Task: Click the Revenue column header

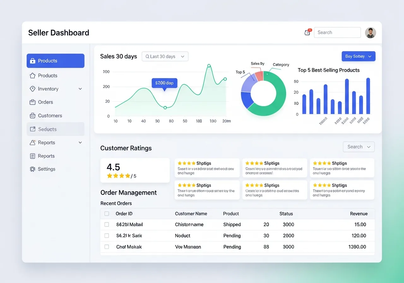Action: [359, 214]
